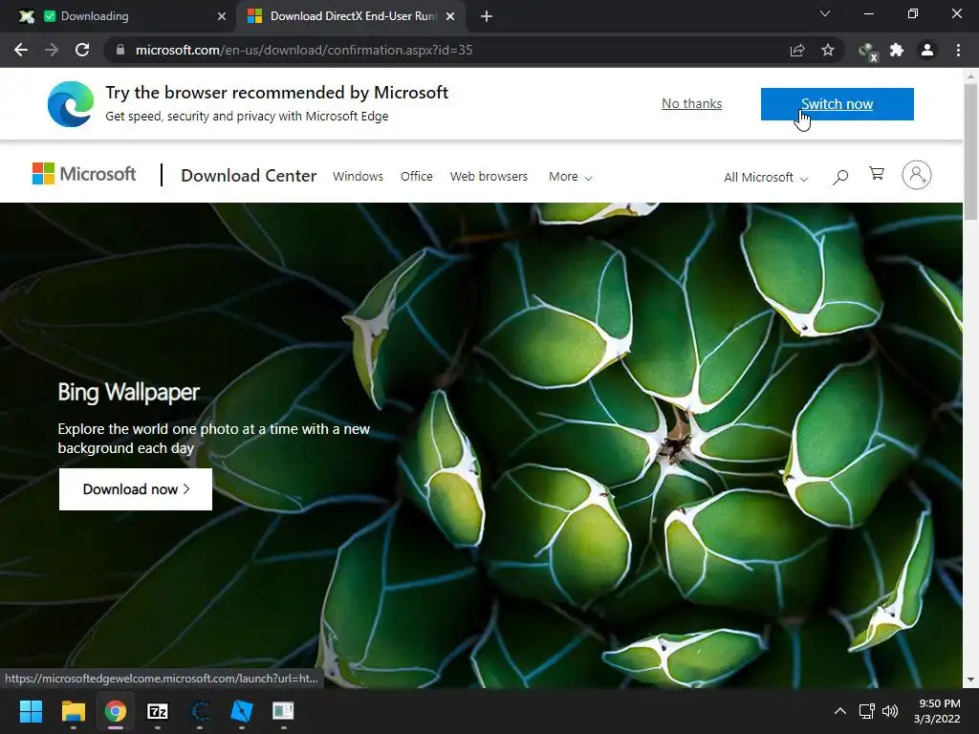Sign in with account avatar icon
Screen dimensions: 979x734
pos(917,175)
